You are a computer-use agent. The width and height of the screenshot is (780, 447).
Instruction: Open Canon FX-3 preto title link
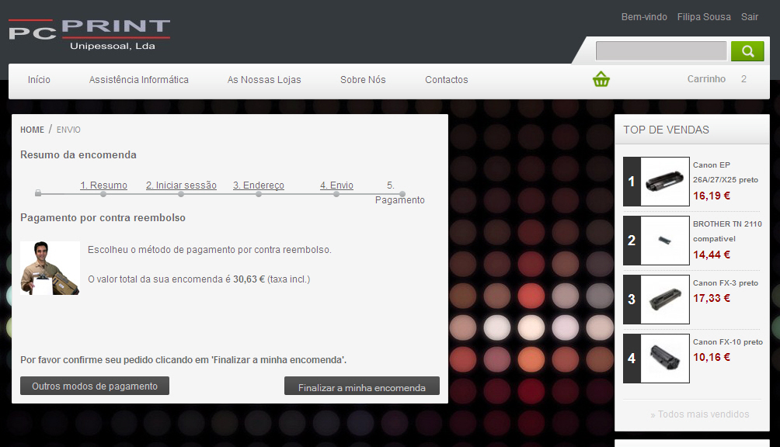coord(726,283)
